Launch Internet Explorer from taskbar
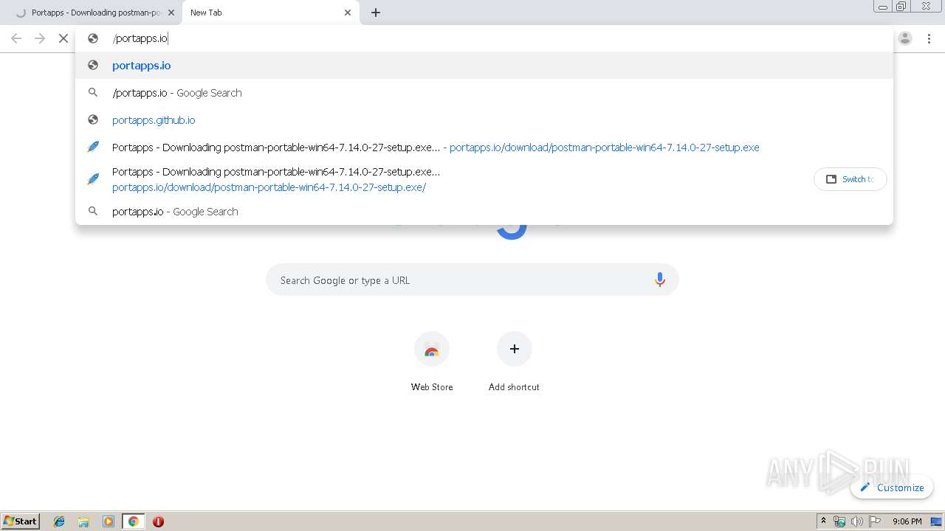The width and height of the screenshot is (945, 531). coord(59,521)
